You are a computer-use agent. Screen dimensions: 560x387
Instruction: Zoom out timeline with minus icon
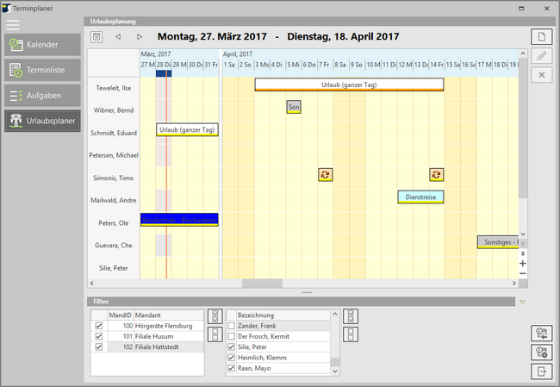click(522, 274)
